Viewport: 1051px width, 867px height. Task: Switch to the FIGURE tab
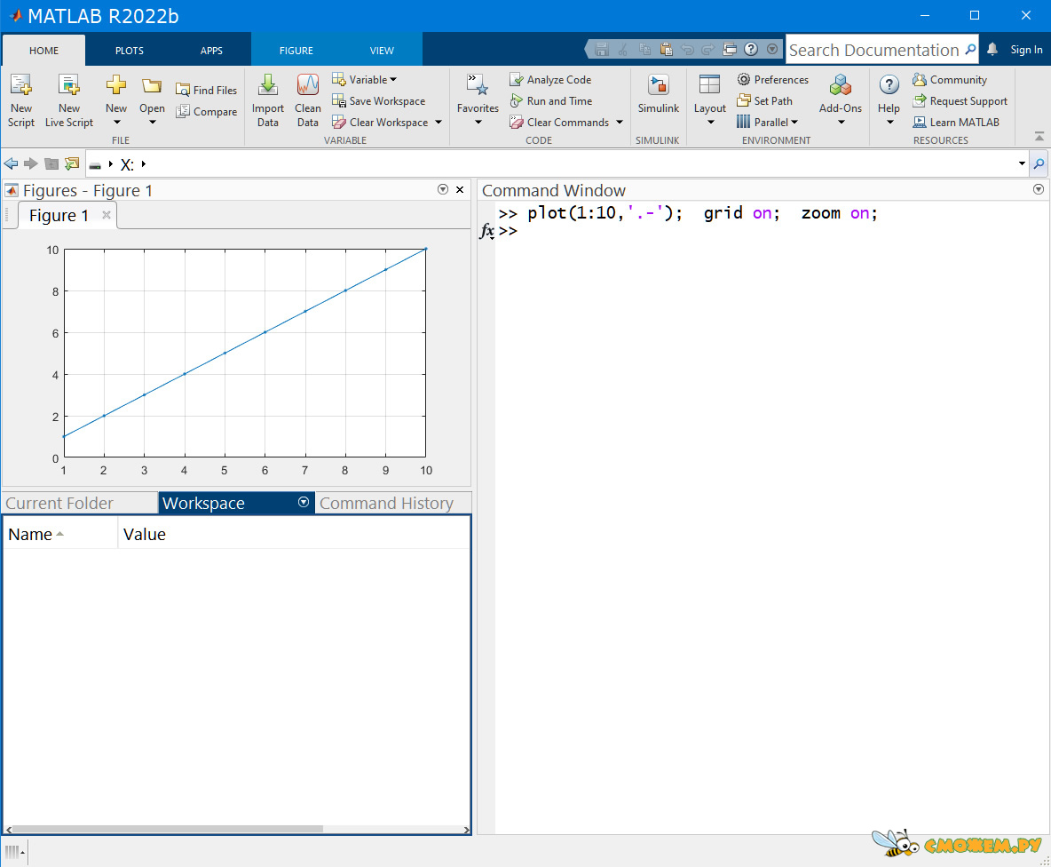point(296,51)
